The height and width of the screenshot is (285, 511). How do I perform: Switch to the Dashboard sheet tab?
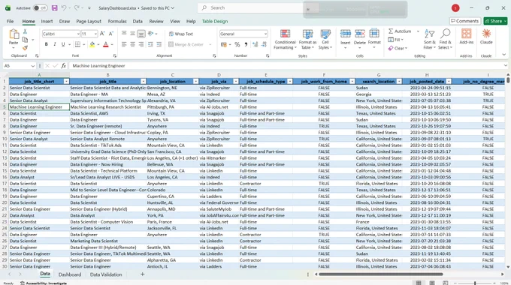(70, 274)
